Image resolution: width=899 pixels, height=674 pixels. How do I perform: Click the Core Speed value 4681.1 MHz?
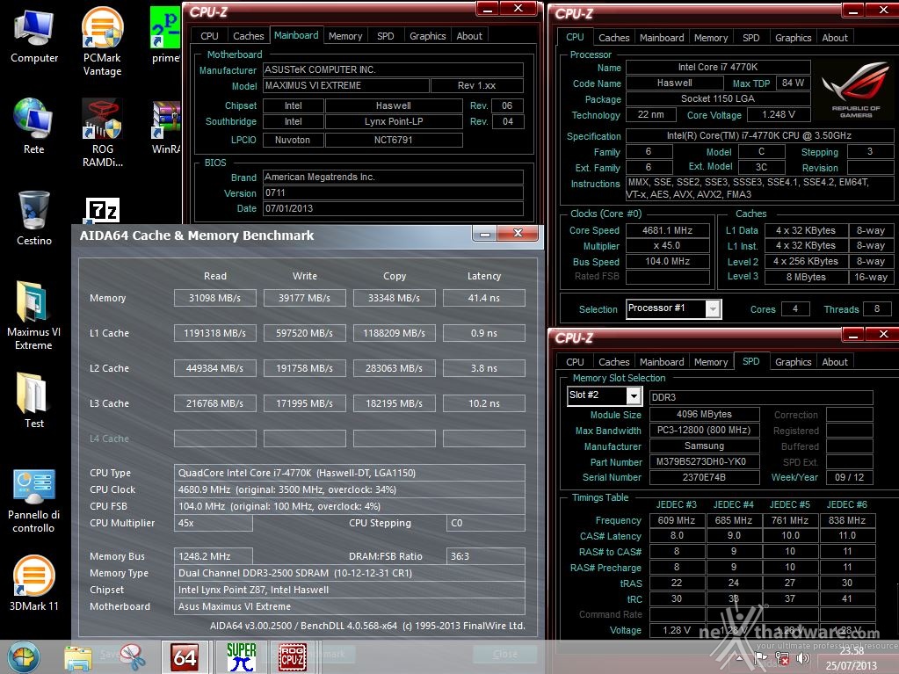[667, 230]
